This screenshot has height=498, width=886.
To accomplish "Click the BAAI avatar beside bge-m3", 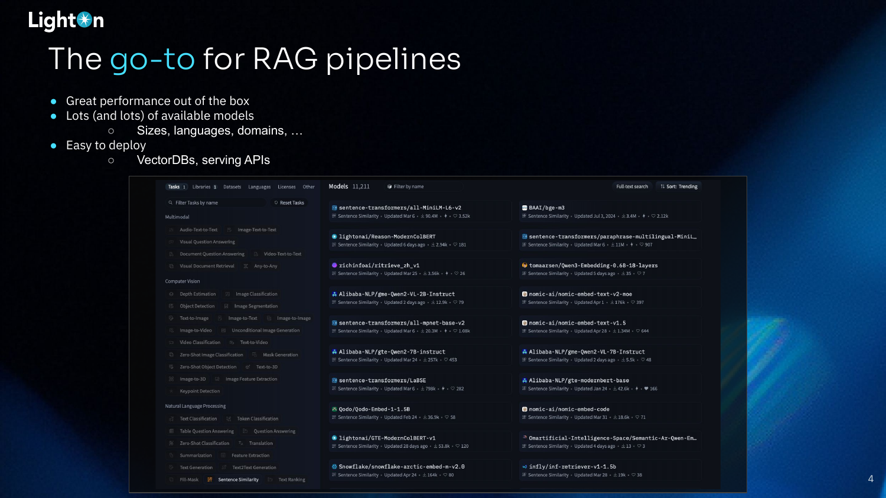I will pyautogui.click(x=525, y=208).
